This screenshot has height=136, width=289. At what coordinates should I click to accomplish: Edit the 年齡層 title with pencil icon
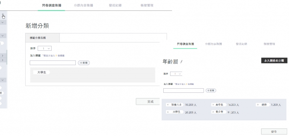[181, 62]
